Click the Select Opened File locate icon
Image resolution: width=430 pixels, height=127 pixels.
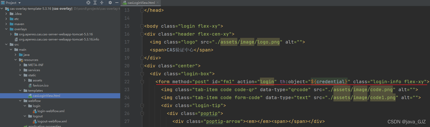pyautogui.click(x=88, y=3)
